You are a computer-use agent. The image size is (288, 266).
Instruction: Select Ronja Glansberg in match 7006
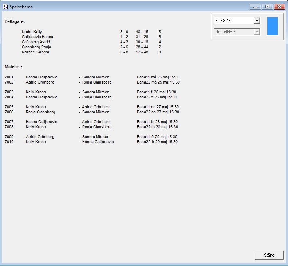coord(40,112)
